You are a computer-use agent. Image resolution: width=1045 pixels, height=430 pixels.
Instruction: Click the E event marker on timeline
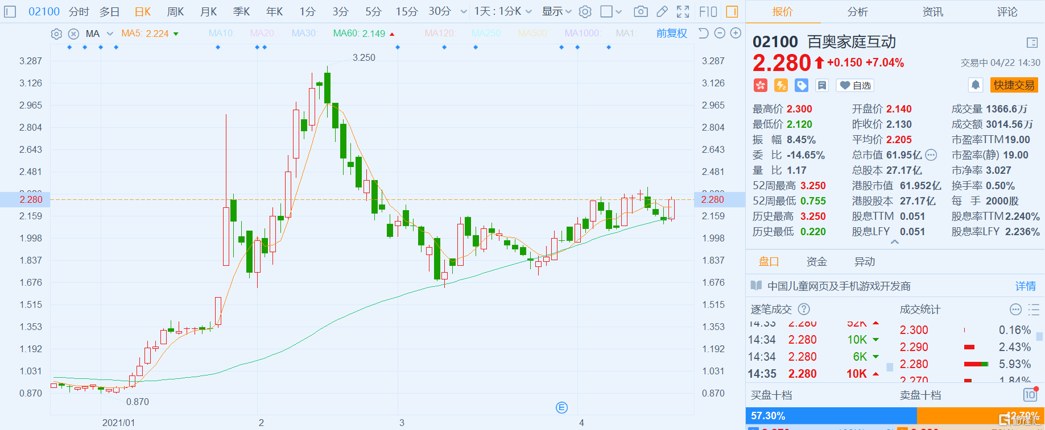coord(561,407)
